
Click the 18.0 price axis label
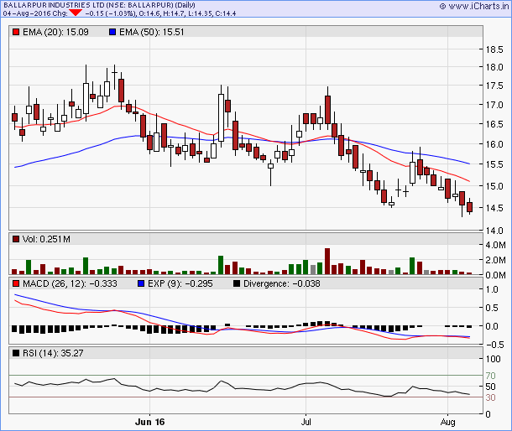click(x=494, y=68)
